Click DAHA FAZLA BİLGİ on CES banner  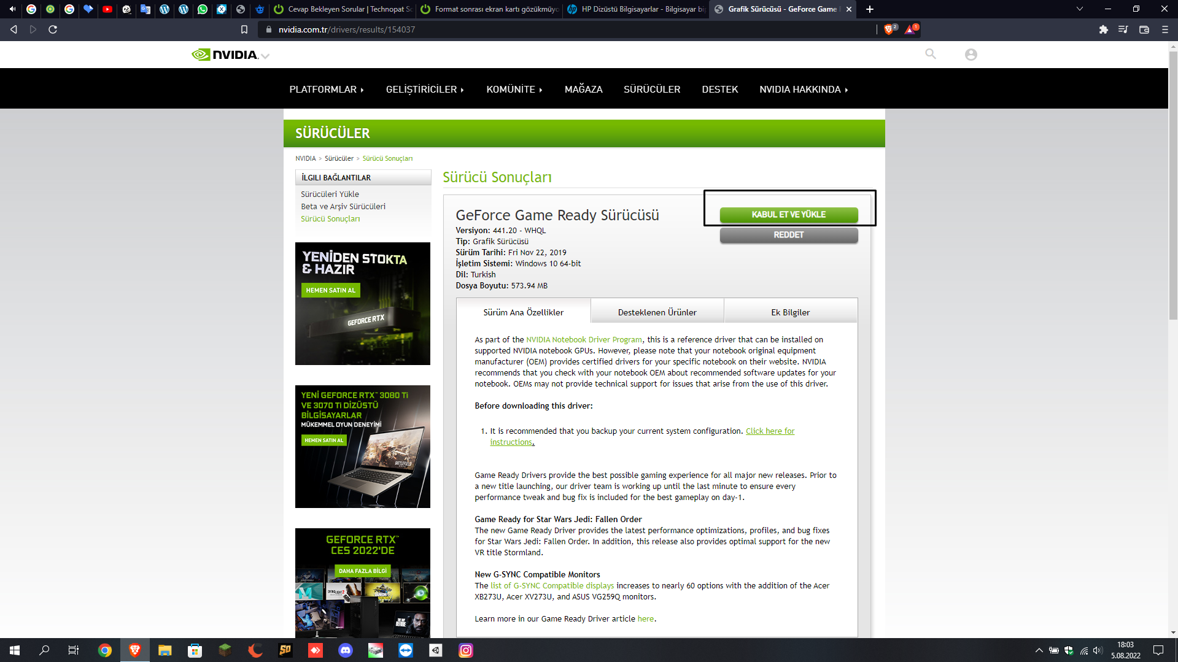point(363,571)
